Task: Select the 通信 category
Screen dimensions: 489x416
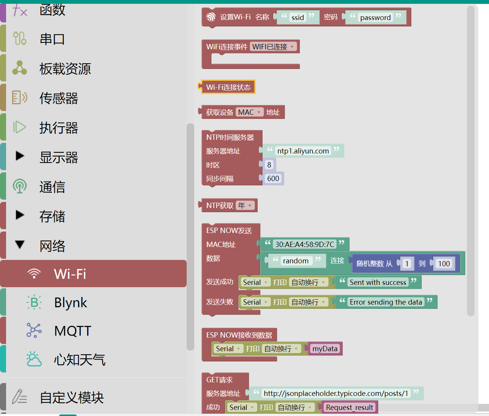Action: tap(52, 187)
